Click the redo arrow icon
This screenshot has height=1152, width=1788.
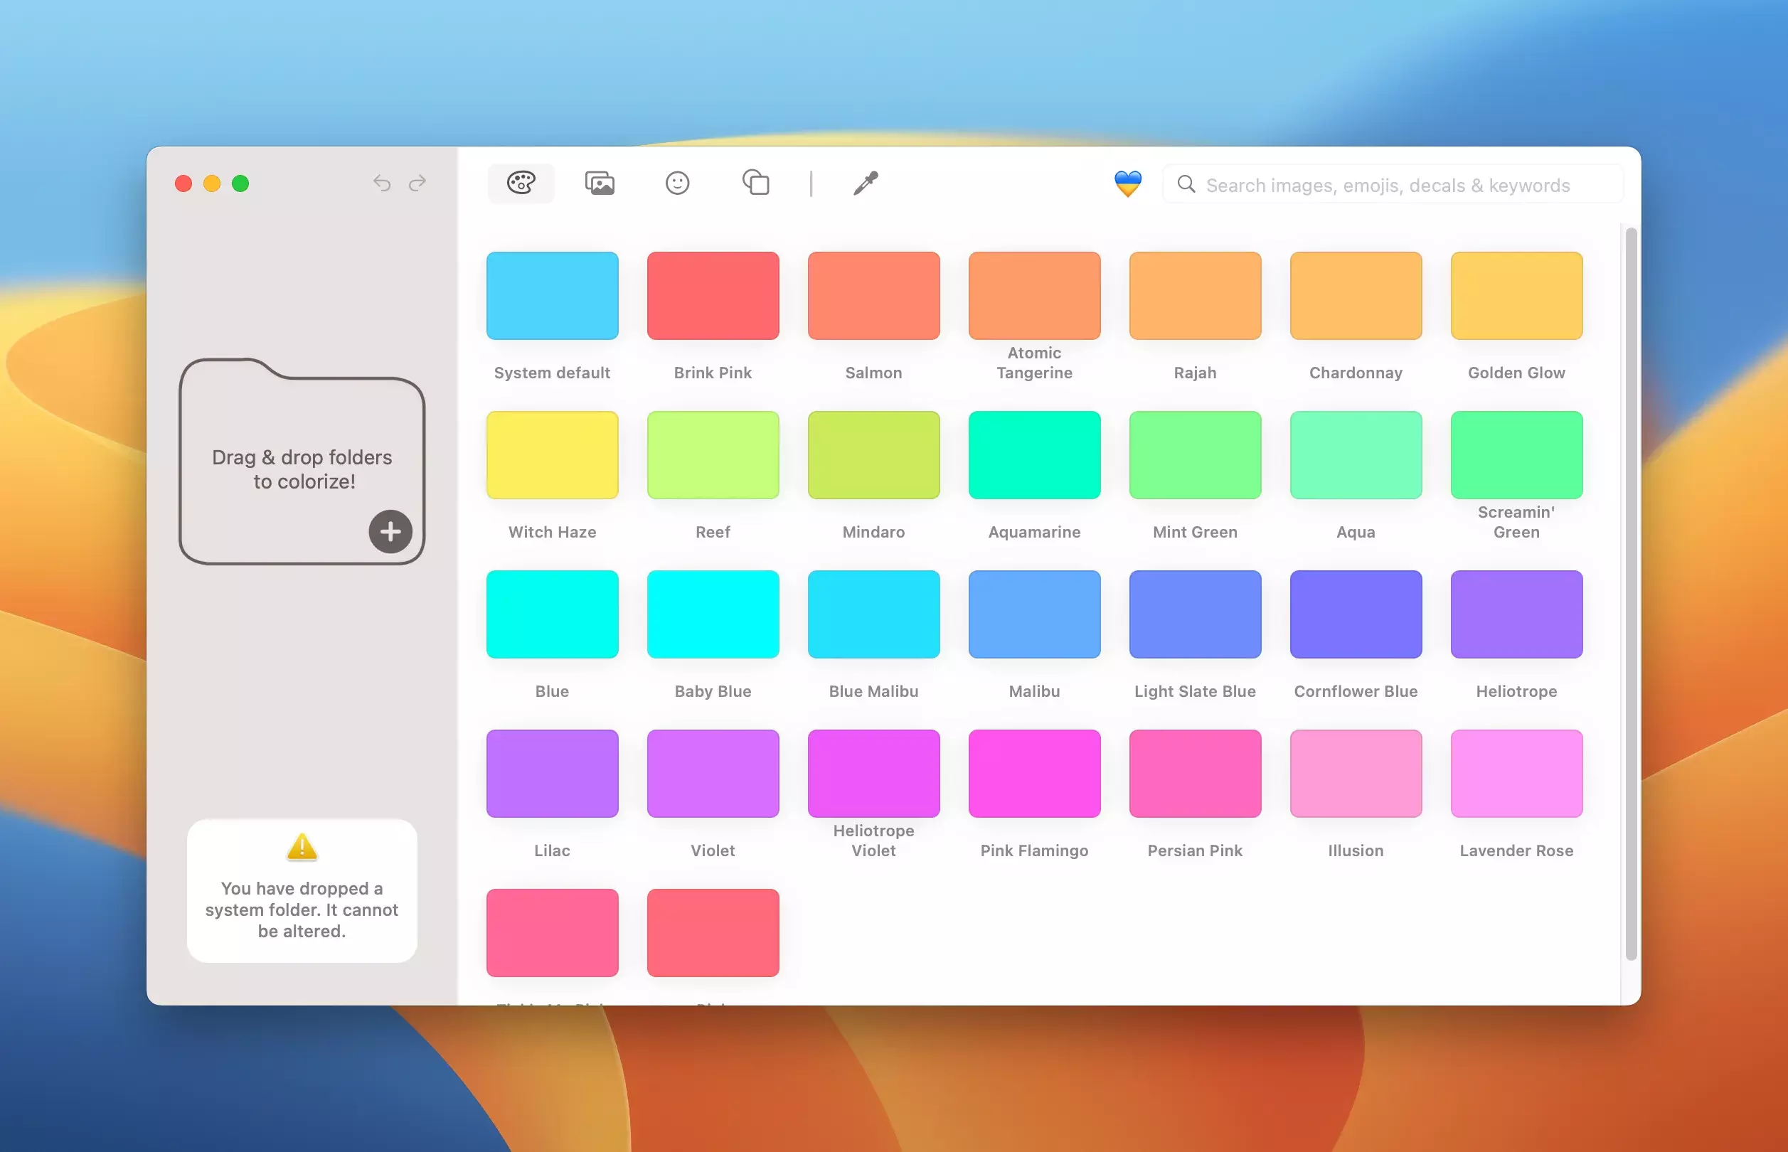[417, 183]
